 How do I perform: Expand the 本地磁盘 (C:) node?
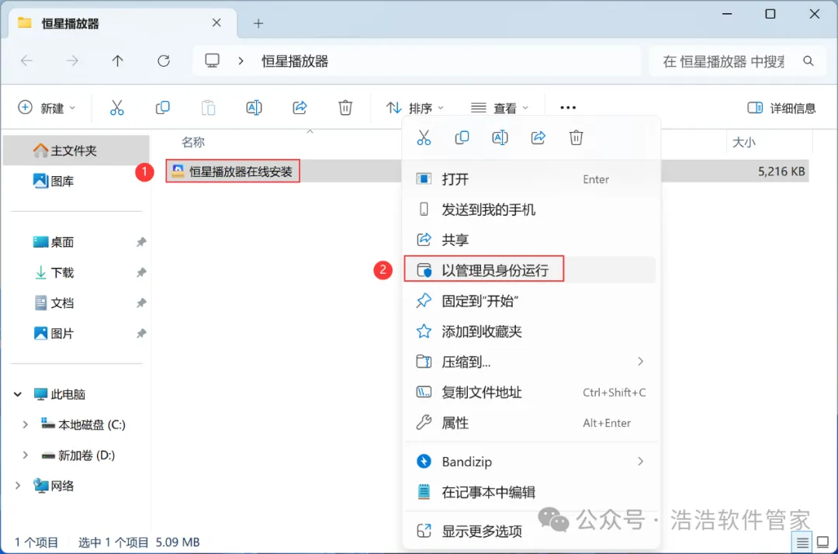point(25,424)
